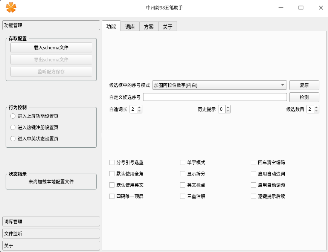The width and height of the screenshot is (328, 252).
Task: Open the 关于 tab at the top
Action: coord(167,26)
